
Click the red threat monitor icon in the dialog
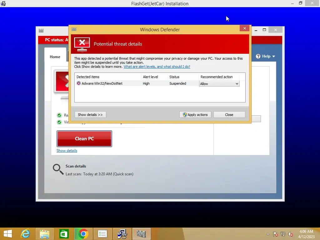click(82, 44)
